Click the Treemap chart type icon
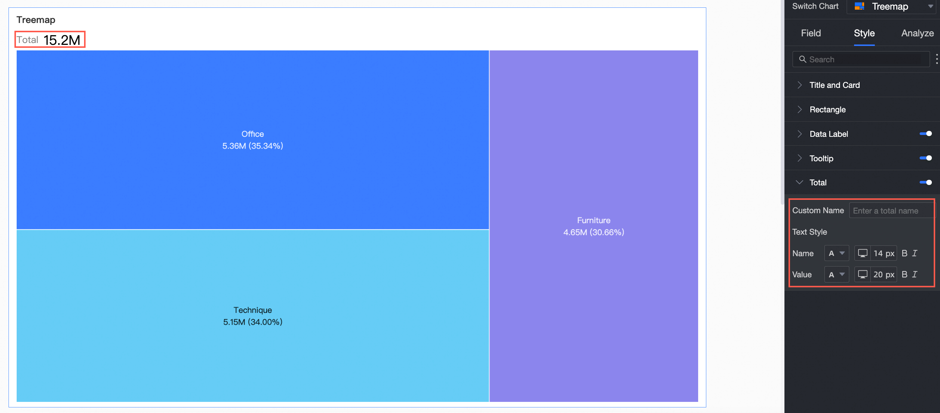This screenshot has height=413, width=940. (x=859, y=6)
